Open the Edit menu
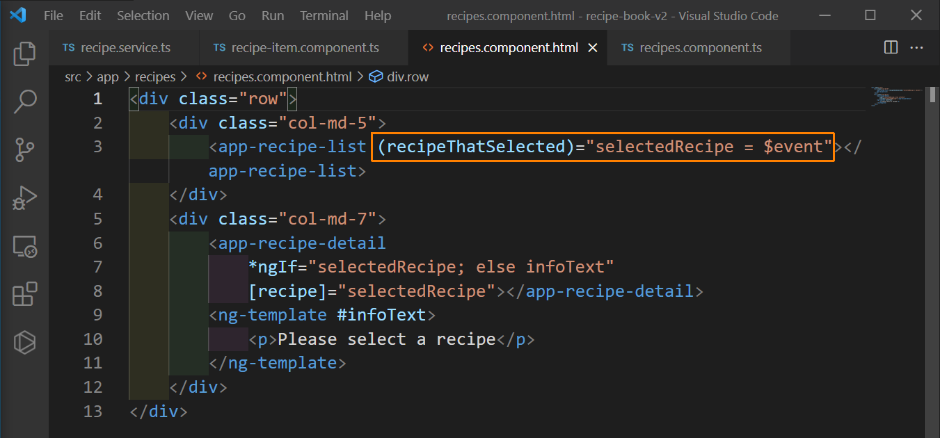Screen dimensions: 940x438 click(x=90, y=15)
